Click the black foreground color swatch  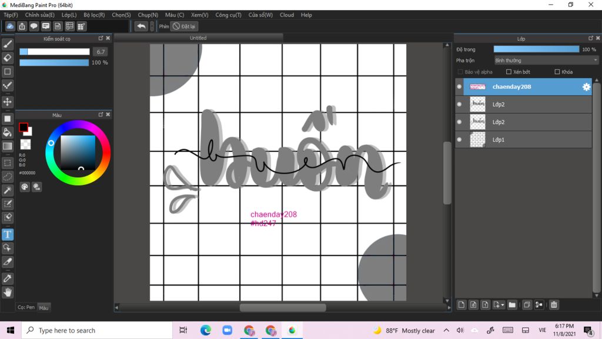click(x=24, y=127)
